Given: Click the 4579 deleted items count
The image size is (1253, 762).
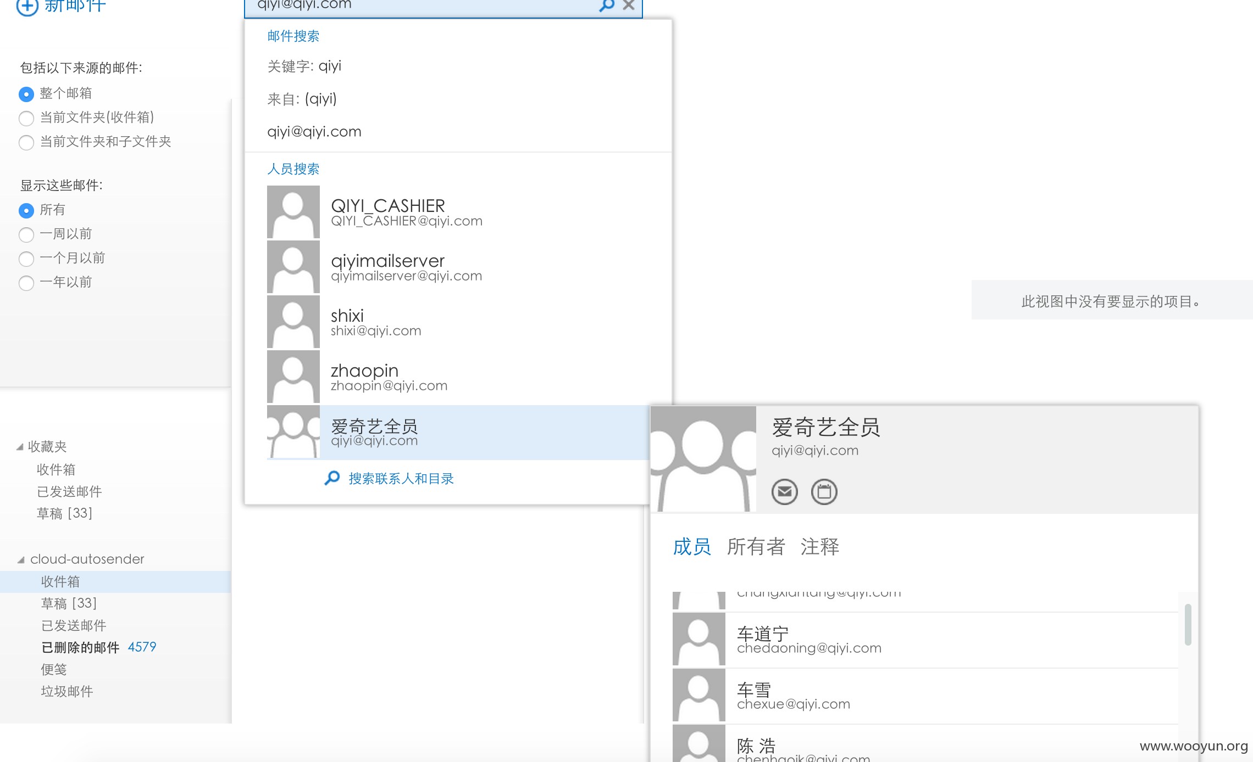Looking at the screenshot, I should pos(142,647).
